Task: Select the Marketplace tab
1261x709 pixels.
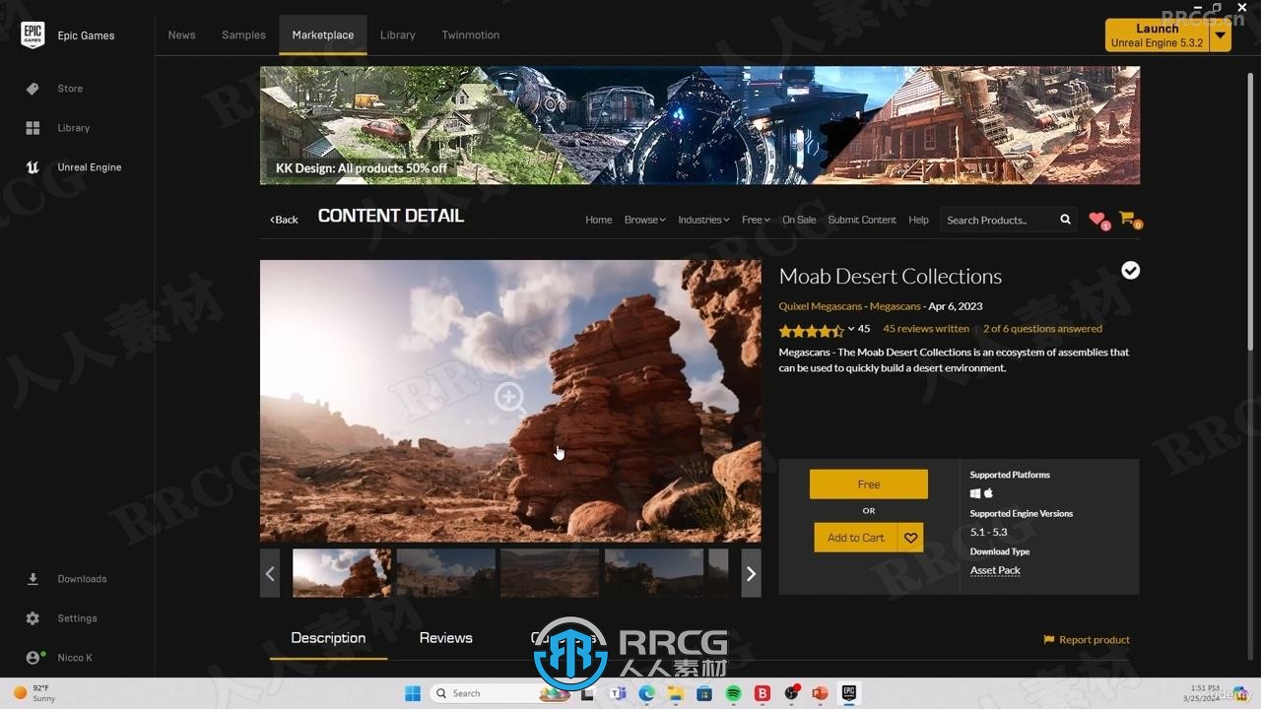Action: pos(323,34)
